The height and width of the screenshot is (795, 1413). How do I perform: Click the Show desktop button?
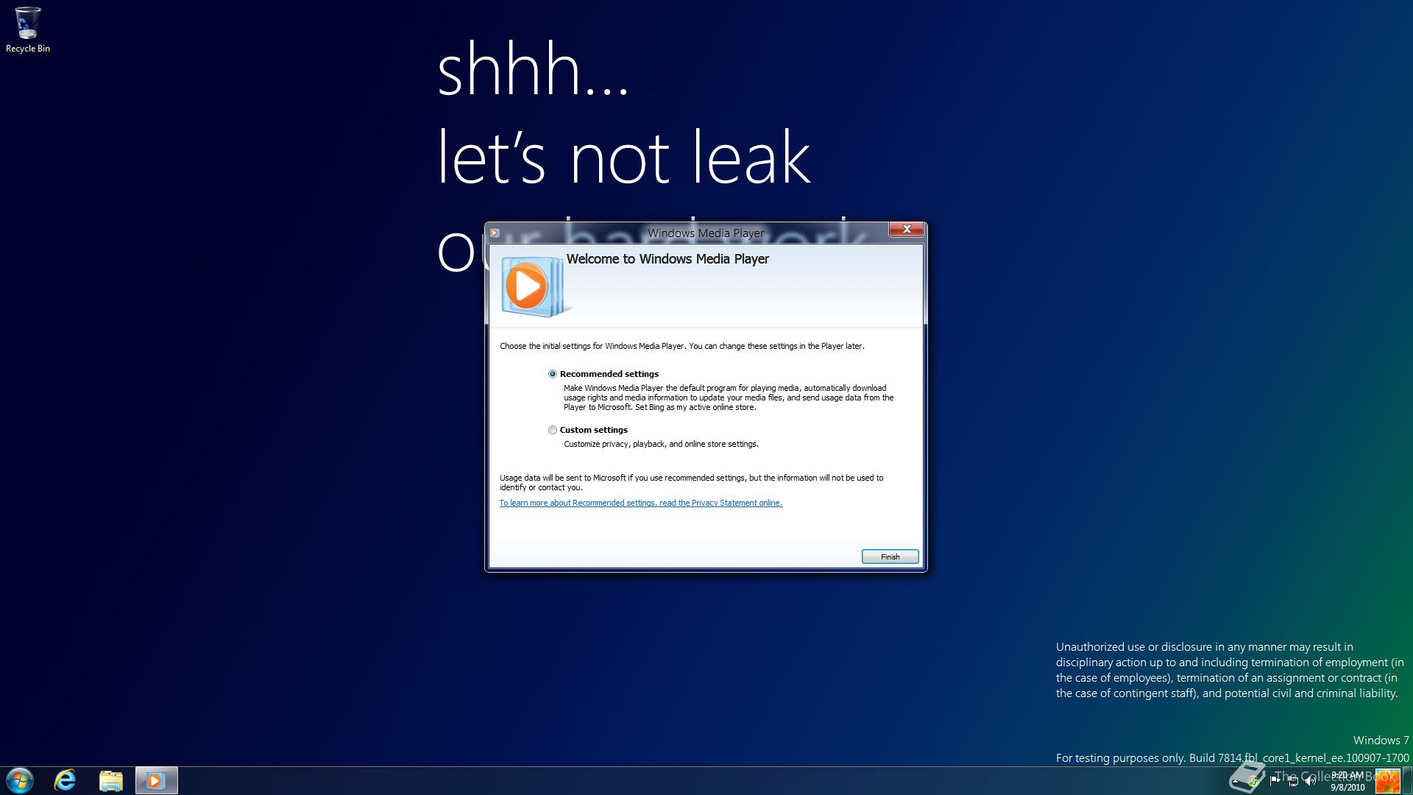coord(1407,780)
